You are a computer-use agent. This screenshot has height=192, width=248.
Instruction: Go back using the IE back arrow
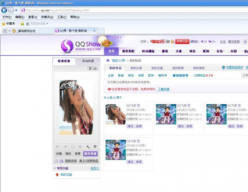pos(4,10)
